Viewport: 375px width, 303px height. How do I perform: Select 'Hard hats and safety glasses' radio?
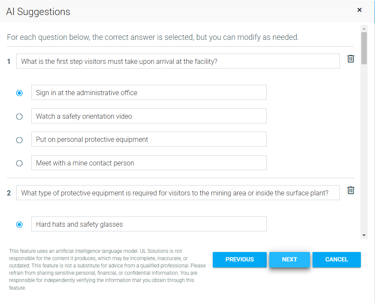coord(19,225)
